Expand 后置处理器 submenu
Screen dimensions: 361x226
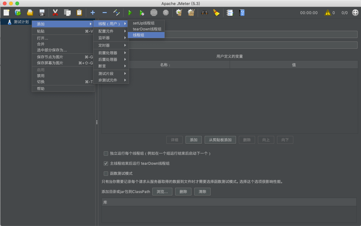111,60
